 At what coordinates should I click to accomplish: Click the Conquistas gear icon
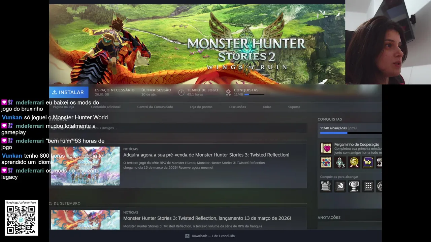[x=228, y=92]
